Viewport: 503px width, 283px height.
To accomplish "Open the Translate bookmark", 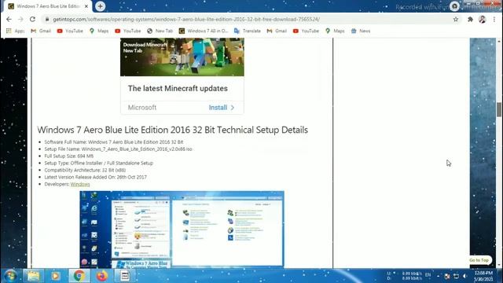I will [248, 31].
